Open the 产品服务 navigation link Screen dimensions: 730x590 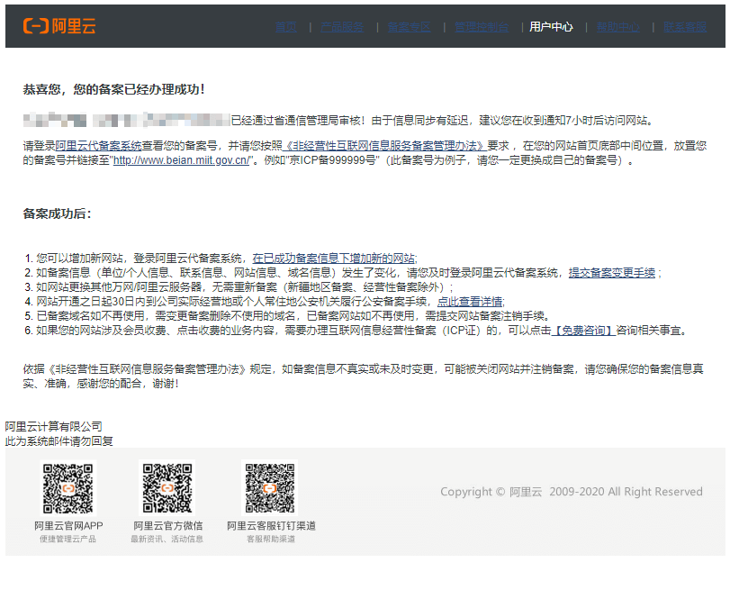click(342, 27)
